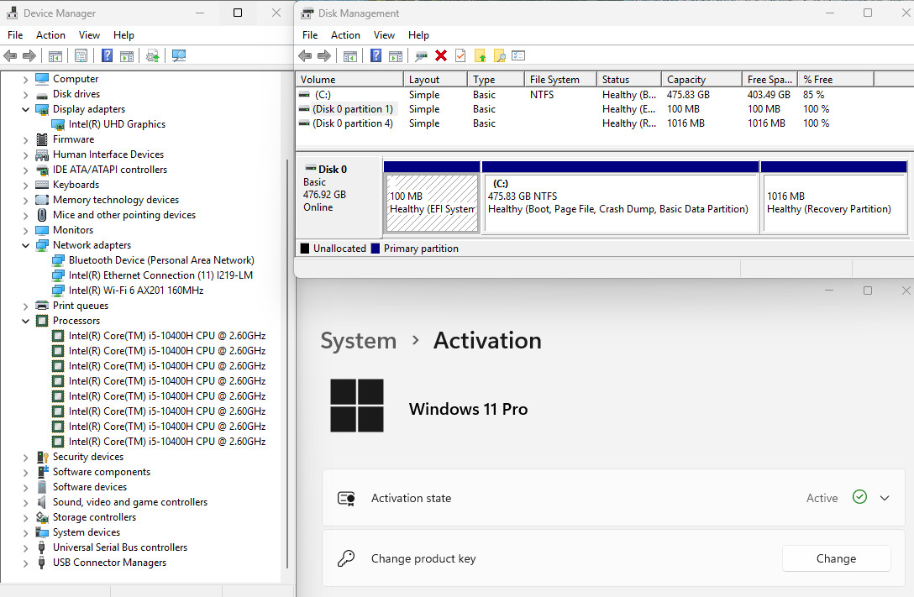The height and width of the screenshot is (597, 914).
Task: Select 100 MB EFI System partition block
Action: 432,196
